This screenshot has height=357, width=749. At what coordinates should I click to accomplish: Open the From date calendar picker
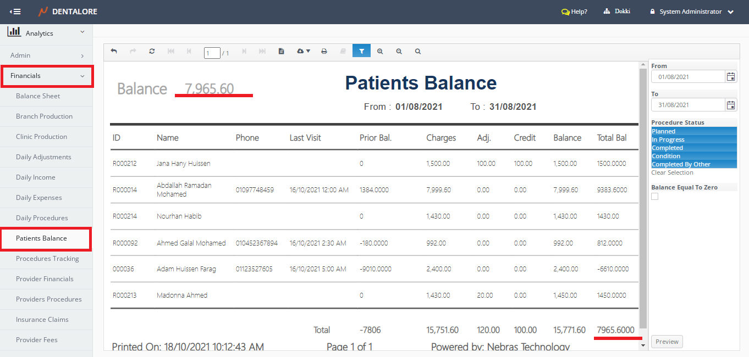pyautogui.click(x=730, y=77)
